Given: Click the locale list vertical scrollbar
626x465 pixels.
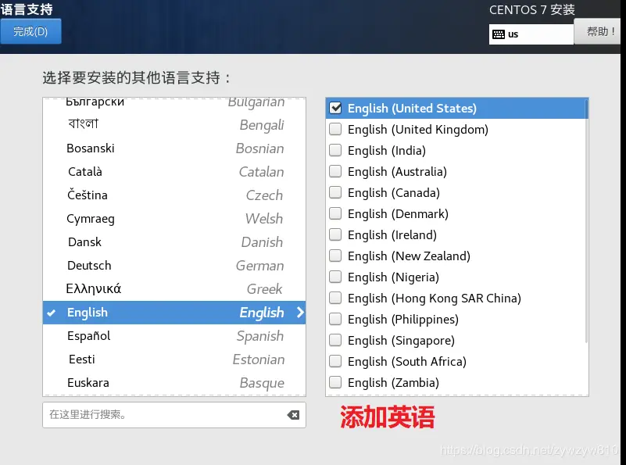Looking at the screenshot, I should click(x=586, y=221).
